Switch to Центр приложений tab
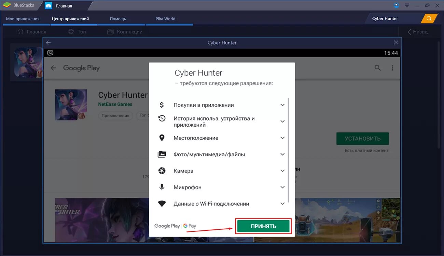This screenshot has height=256, width=444. point(70,19)
